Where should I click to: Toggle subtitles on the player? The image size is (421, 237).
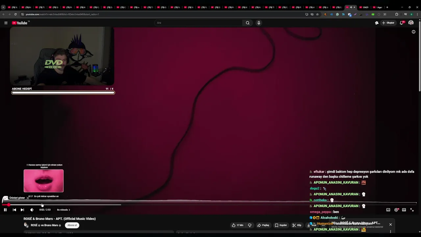(x=388, y=210)
